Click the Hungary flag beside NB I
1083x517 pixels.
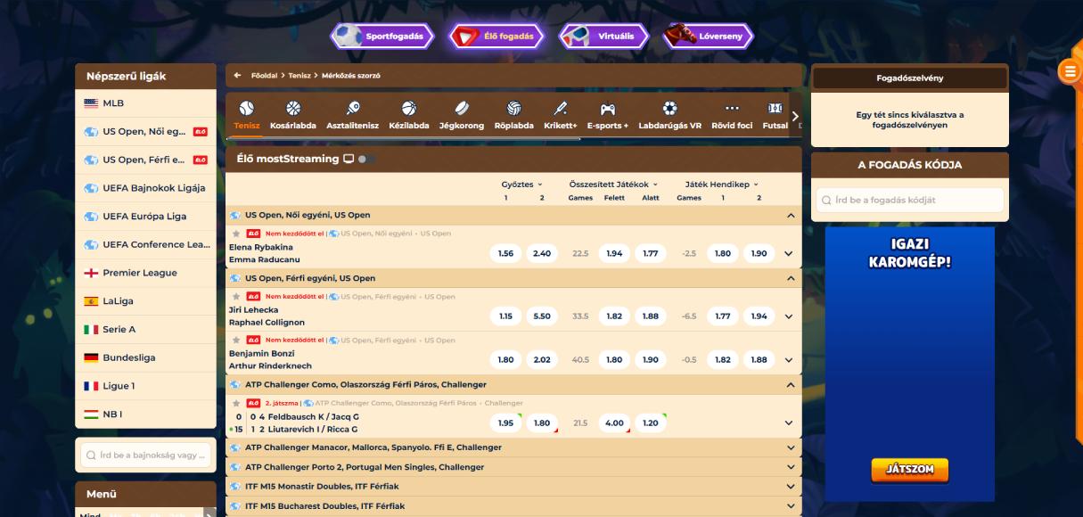point(91,414)
